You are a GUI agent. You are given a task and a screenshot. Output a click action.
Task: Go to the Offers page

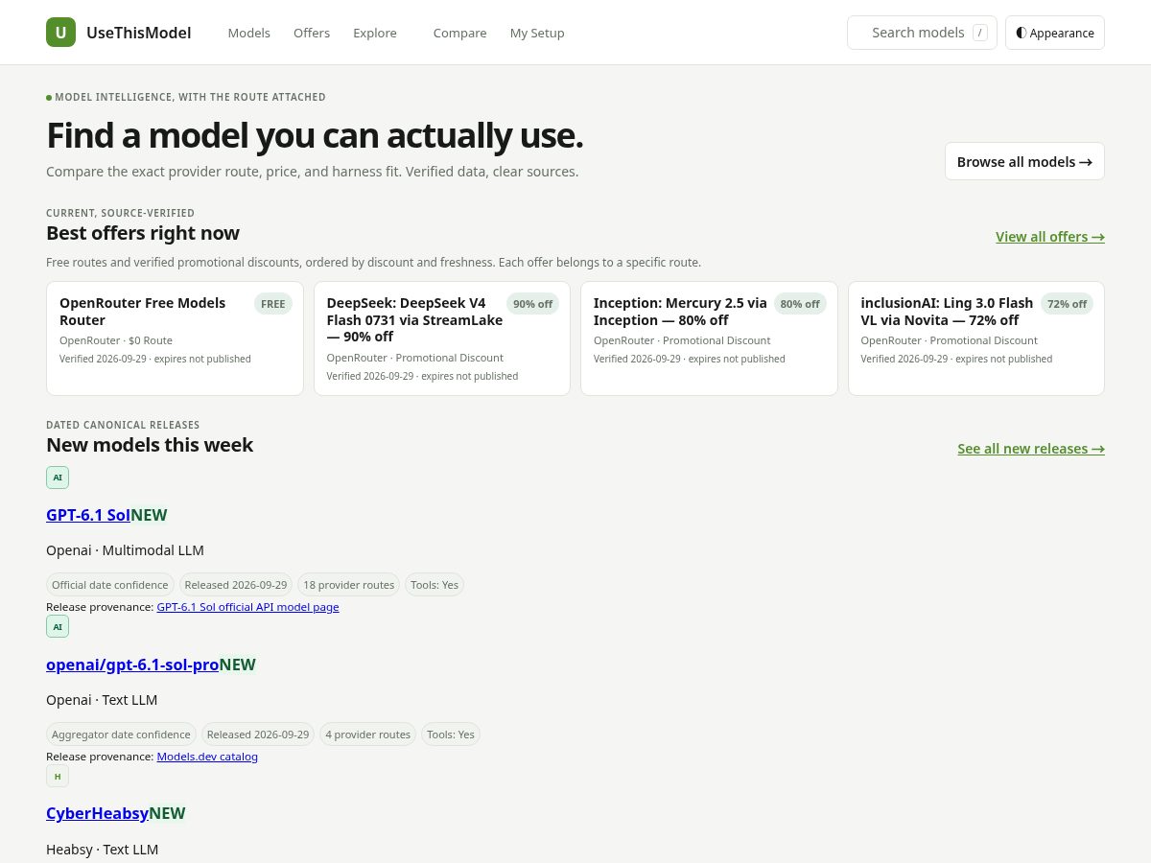coord(312,33)
